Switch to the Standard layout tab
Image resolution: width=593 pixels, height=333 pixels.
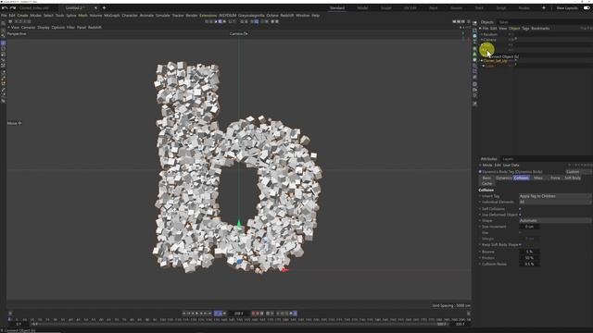[x=336, y=8]
